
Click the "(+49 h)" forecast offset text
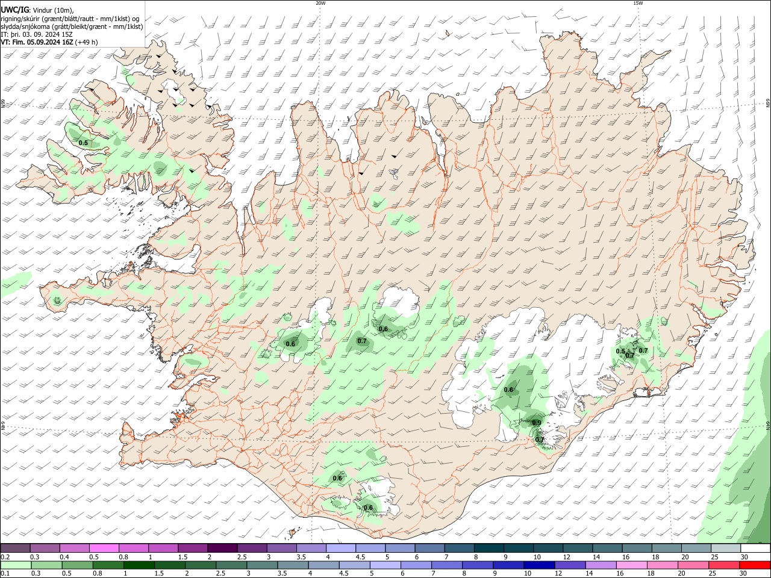tap(87, 42)
